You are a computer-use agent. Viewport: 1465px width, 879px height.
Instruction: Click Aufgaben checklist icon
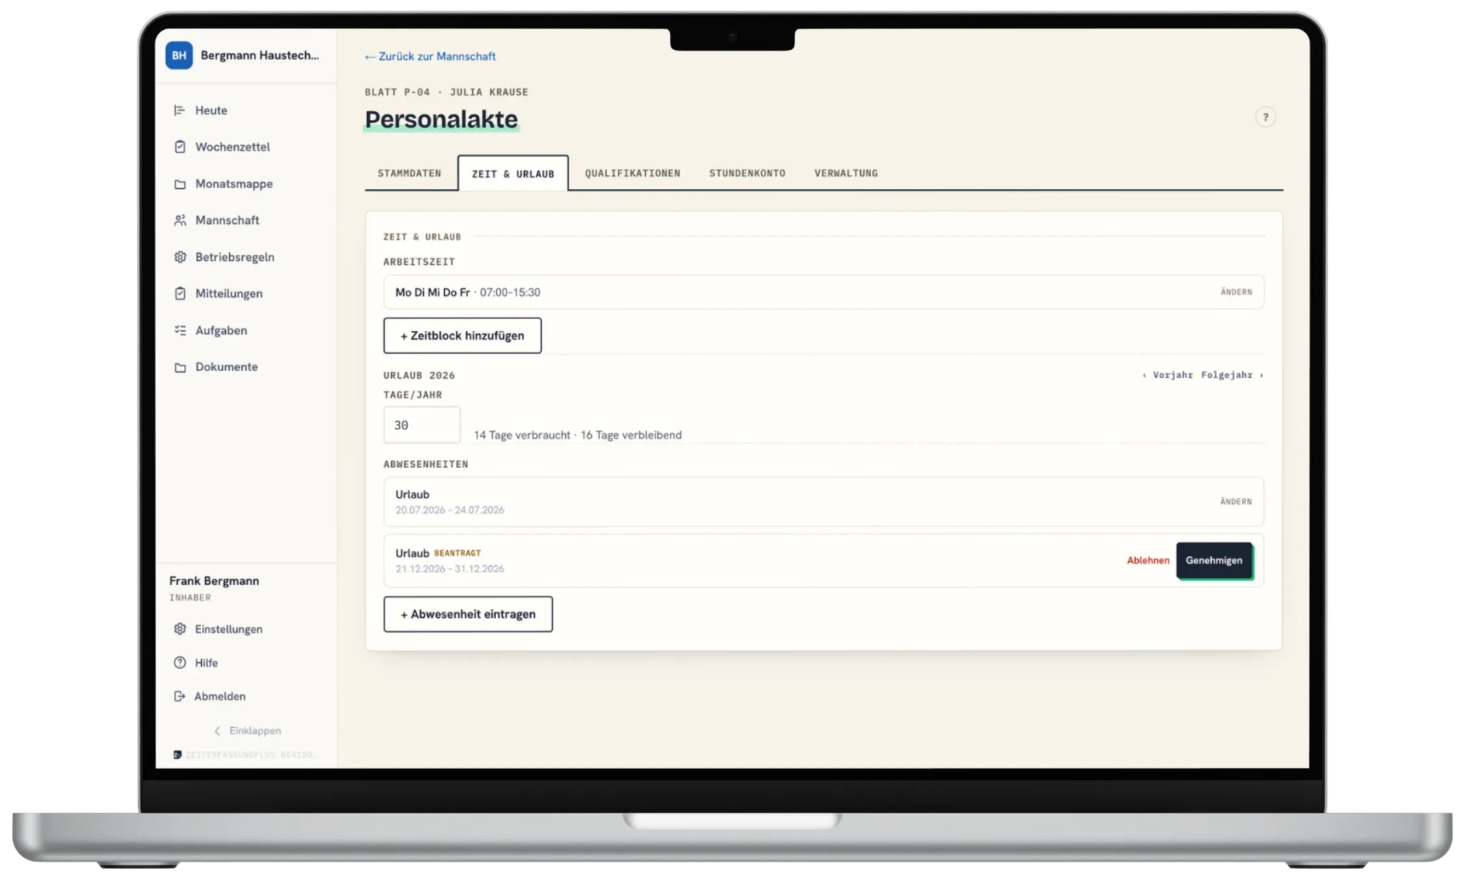[x=180, y=330]
